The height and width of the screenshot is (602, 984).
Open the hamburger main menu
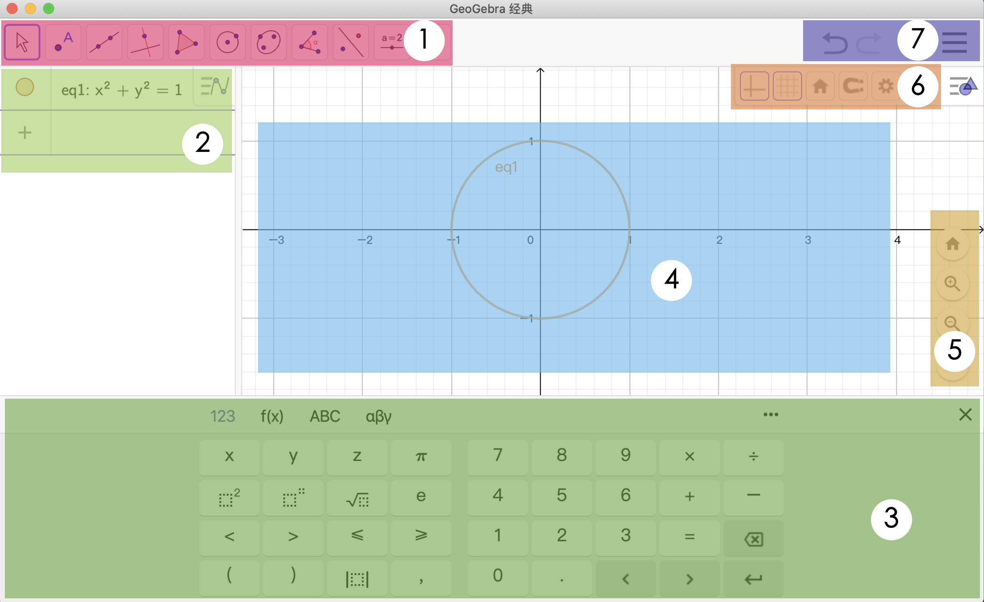[x=955, y=42]
